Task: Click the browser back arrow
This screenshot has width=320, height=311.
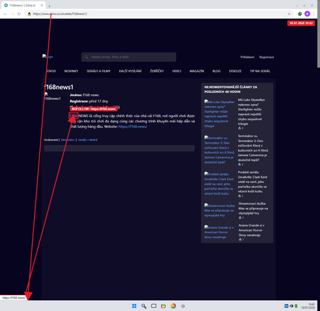Action: [5, 14]
